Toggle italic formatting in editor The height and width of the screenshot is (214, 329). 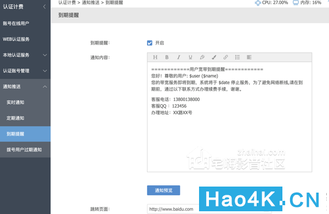point(179,57)
